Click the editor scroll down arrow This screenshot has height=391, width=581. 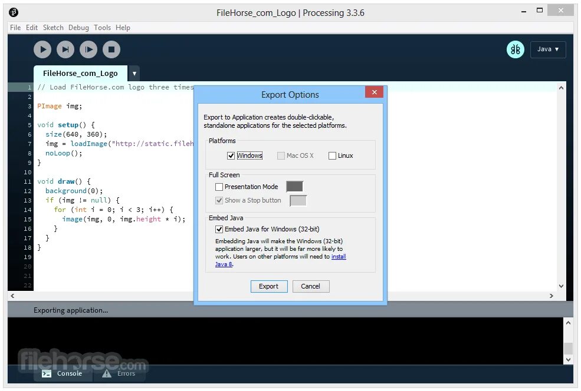561,286
